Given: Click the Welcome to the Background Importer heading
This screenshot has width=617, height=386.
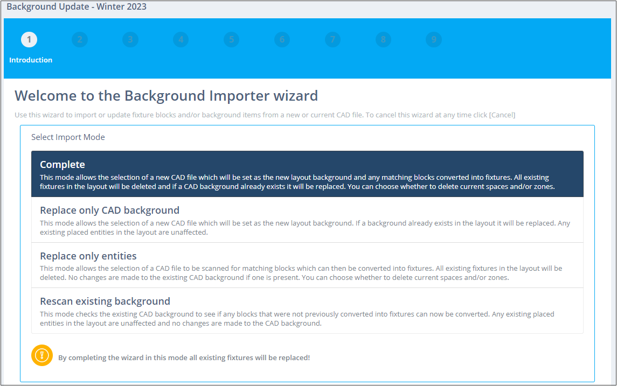Looking at the screenshot, I should (x=166, y=96).
